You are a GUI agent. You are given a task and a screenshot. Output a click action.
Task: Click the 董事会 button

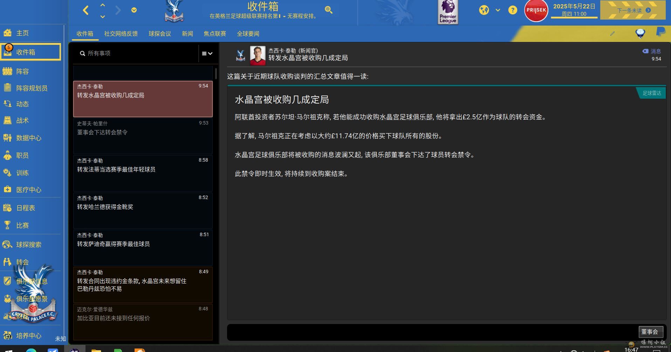pos(651,332)
